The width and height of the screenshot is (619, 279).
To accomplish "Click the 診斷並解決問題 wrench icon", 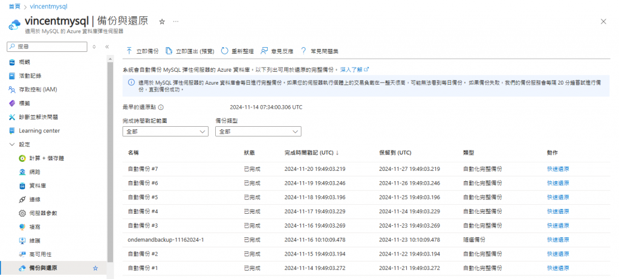I will pos(12,117).
